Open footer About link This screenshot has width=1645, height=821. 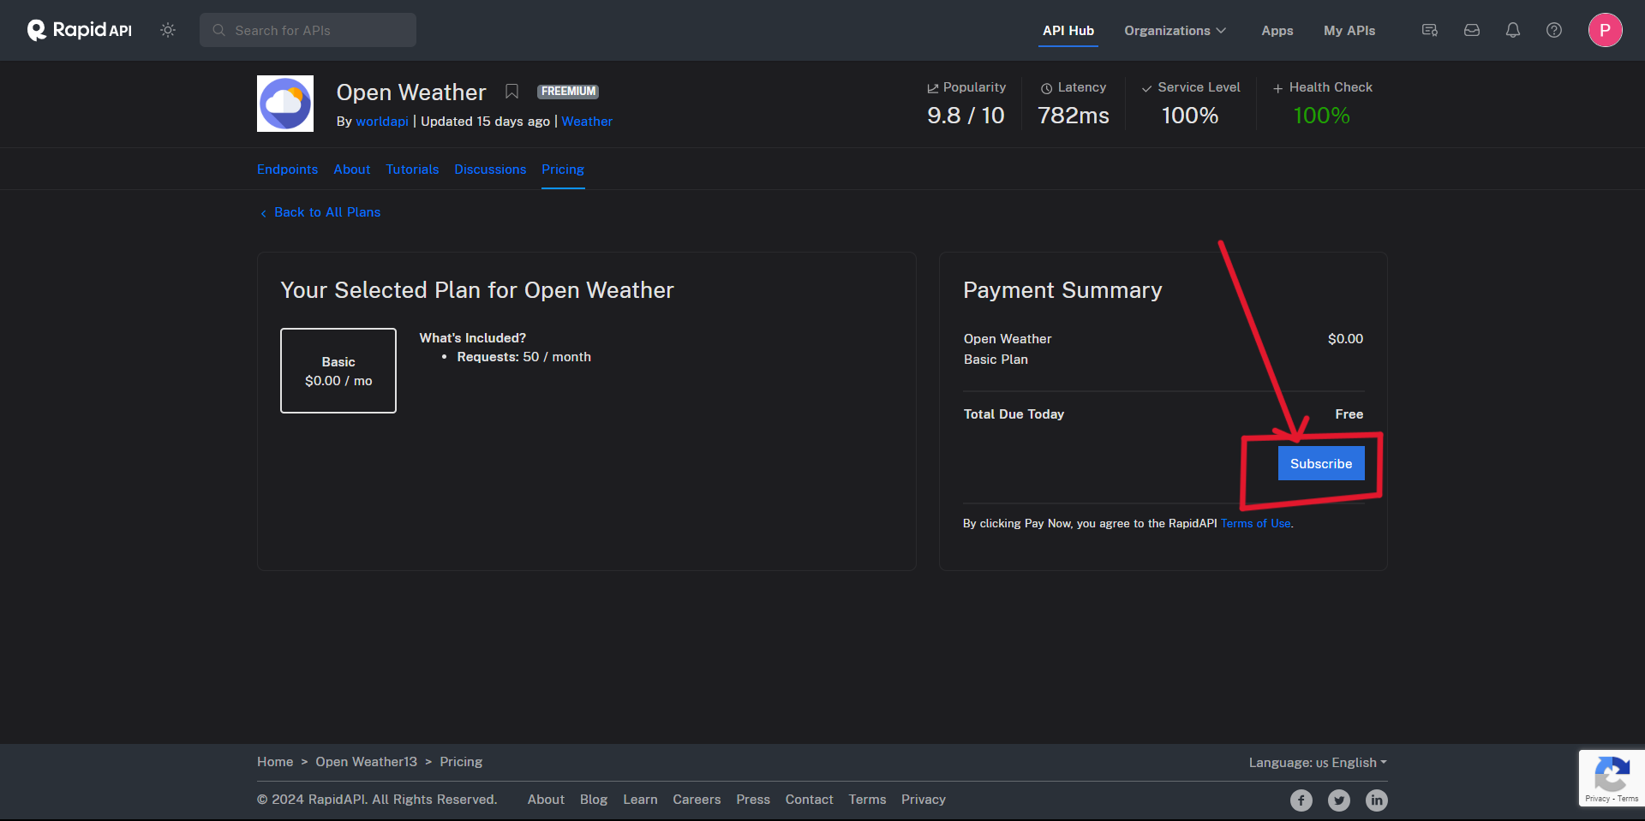[x=546, y=800]
